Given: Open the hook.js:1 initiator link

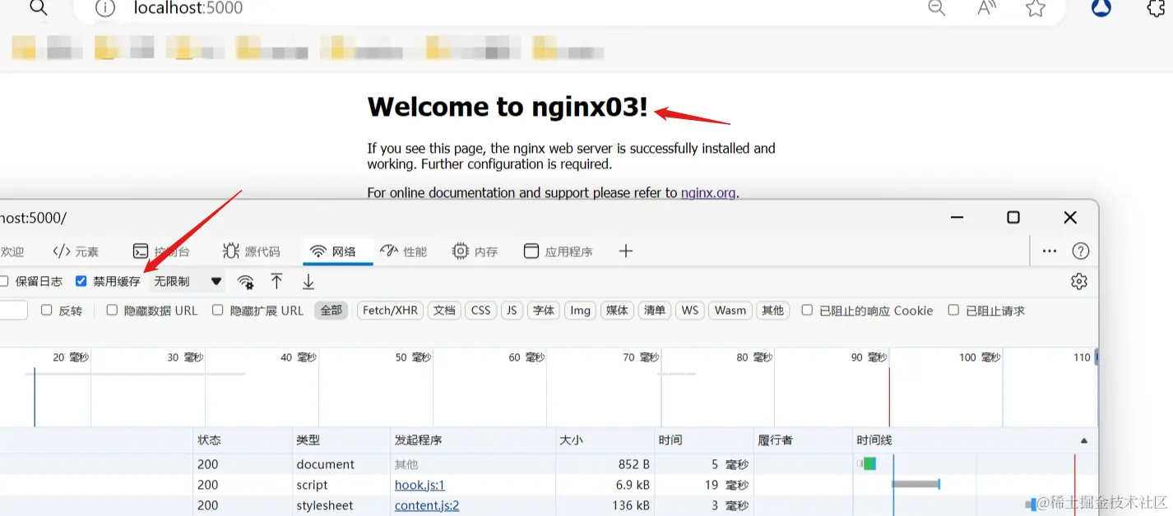Looking at the screenshot, I should pos(420,485).
